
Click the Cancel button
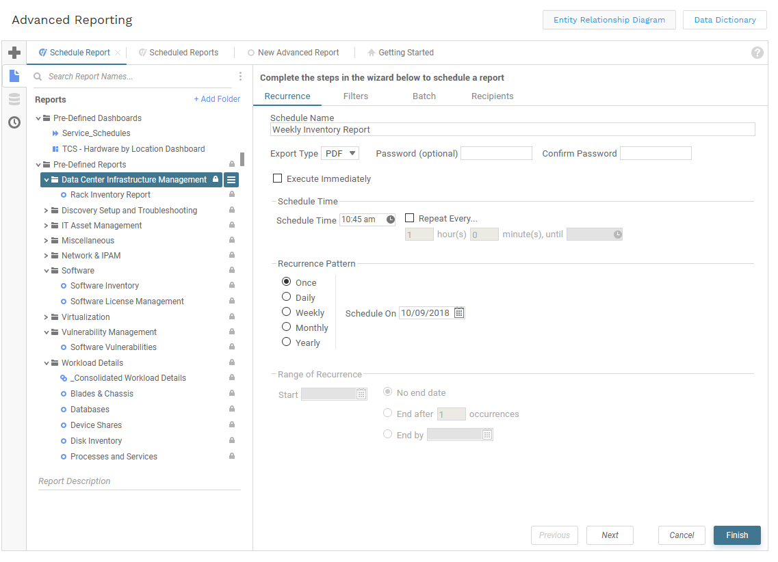click(682, 535)
